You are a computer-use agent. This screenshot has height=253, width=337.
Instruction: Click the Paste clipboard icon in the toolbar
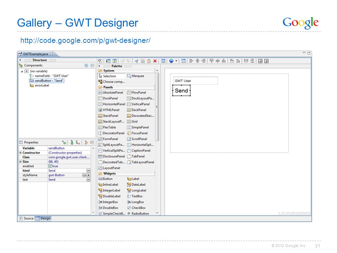149,61
